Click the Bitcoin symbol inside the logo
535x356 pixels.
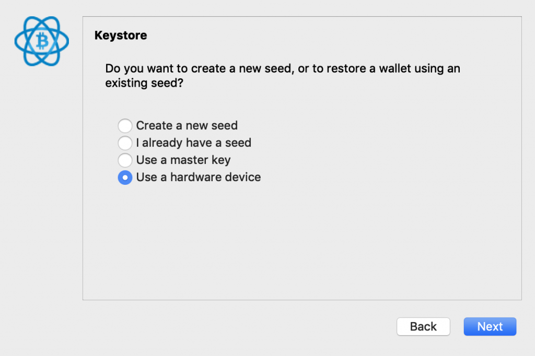point(42,41)
